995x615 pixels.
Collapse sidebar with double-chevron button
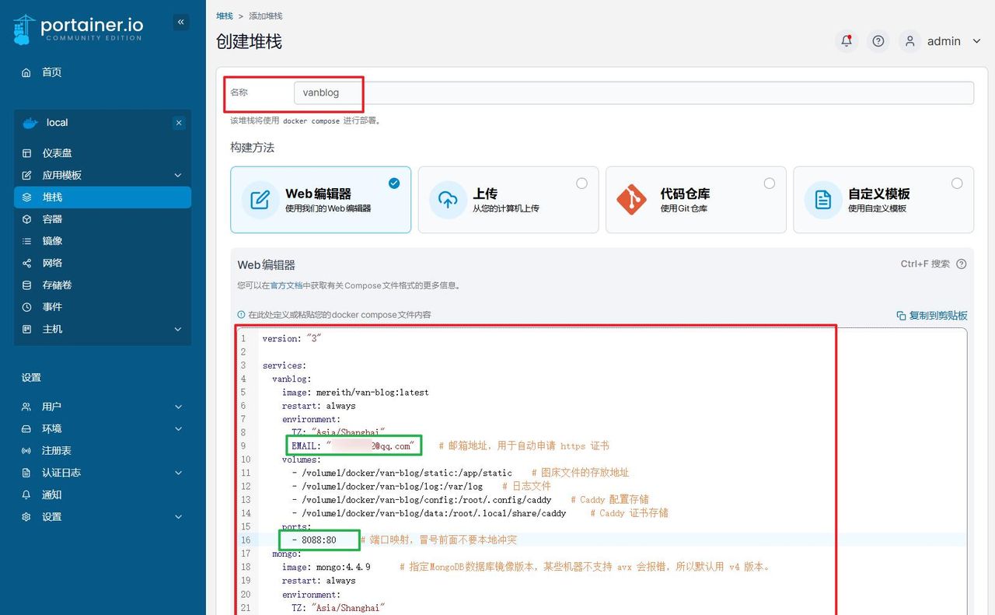click(x=181, y=22)
